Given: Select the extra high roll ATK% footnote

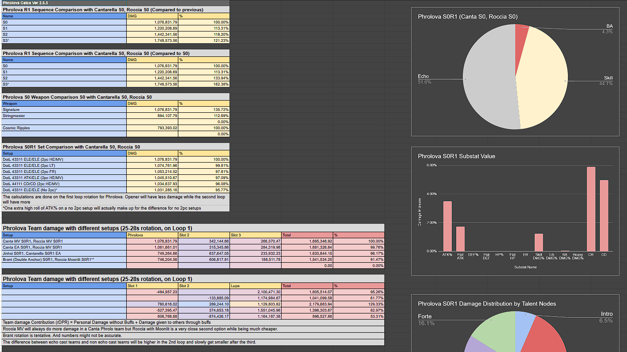Looking at the screenshot, I should (x=115, y=208).
